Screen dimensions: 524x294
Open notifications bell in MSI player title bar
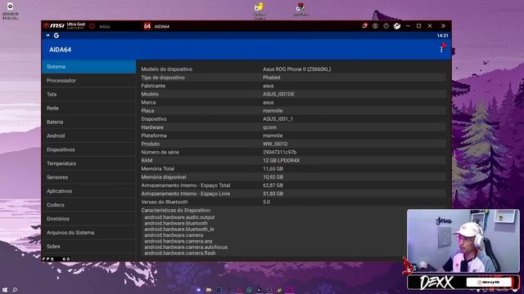tap(364, 26)
